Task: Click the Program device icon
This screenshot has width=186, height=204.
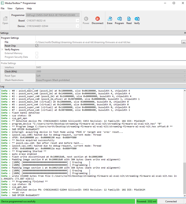Action: 119,19
